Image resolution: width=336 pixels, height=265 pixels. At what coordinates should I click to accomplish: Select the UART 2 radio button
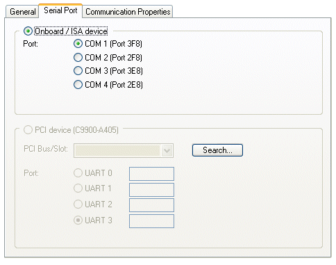[x=78, y=204]
